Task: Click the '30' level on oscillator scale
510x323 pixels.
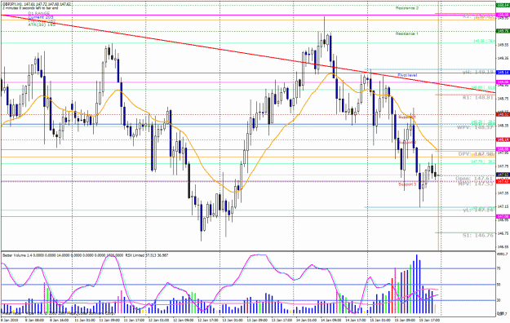Action: pyautogui.click(x=499, y=300)
